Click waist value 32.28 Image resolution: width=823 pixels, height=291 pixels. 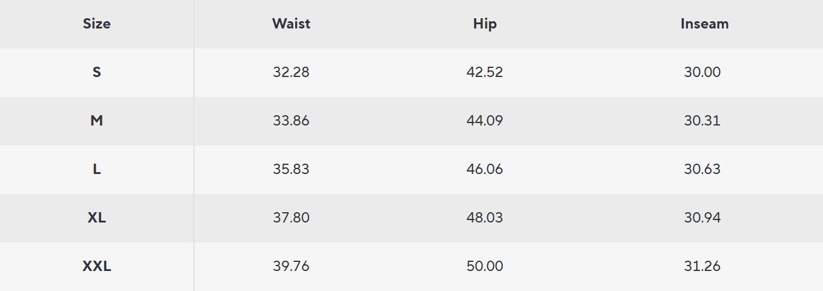pyautogui.click(x=291, y=72)
